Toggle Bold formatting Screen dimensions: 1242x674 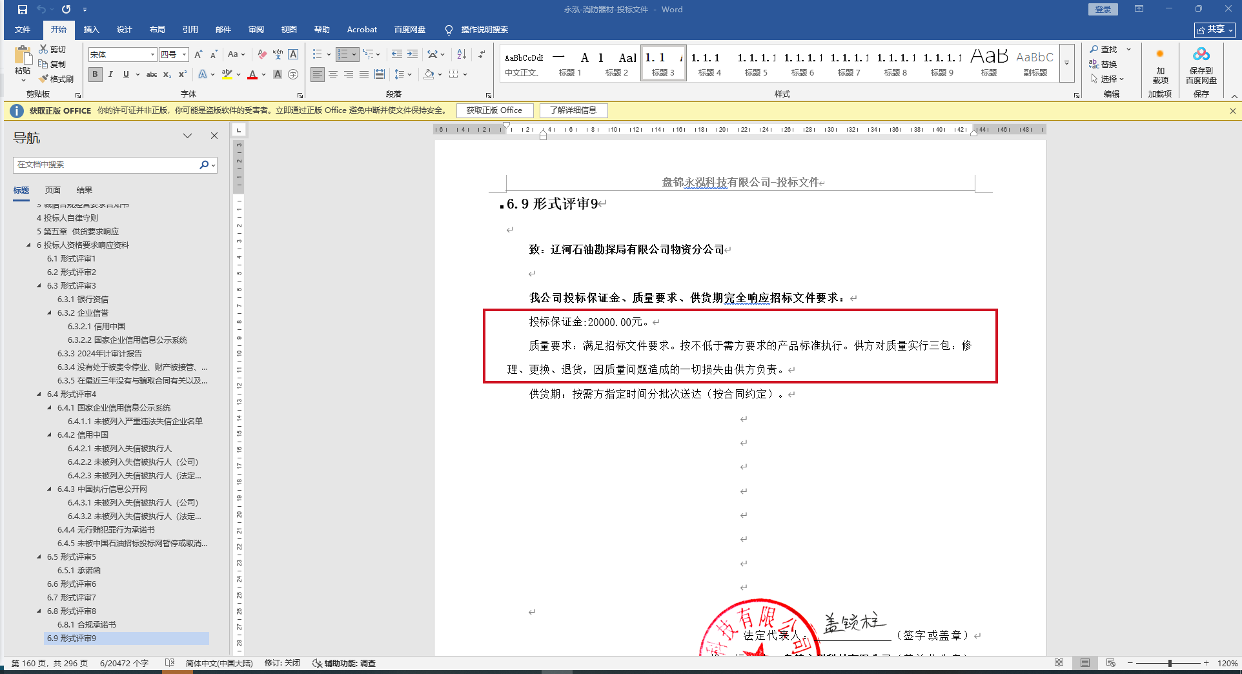(x=96, y=74)
